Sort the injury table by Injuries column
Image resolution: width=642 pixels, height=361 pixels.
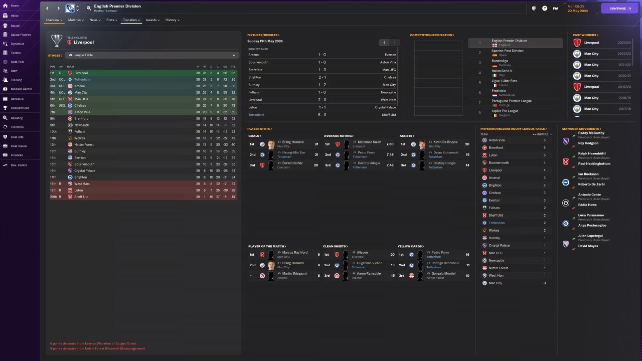[x=542, y=134]
